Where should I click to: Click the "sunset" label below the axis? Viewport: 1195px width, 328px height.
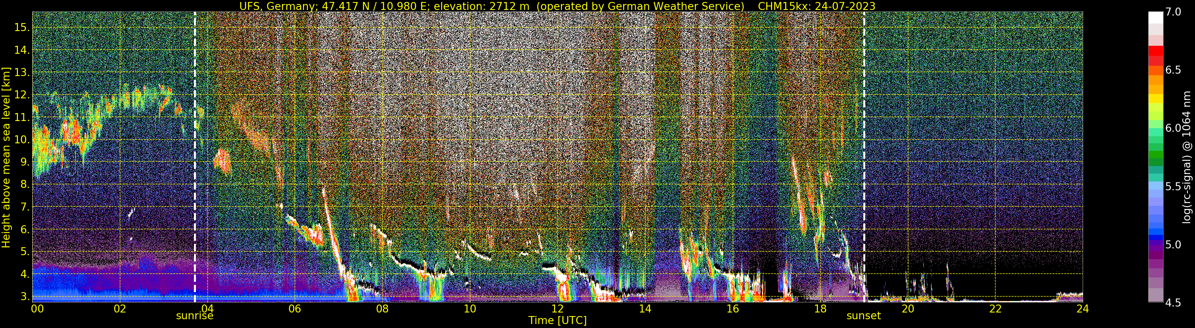point(864,316)
